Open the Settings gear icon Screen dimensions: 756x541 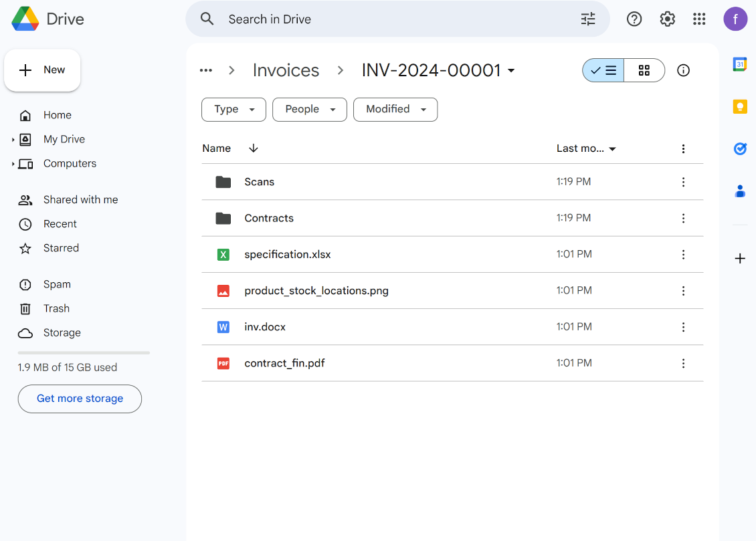pyautogui.click(x=667, y=19)
